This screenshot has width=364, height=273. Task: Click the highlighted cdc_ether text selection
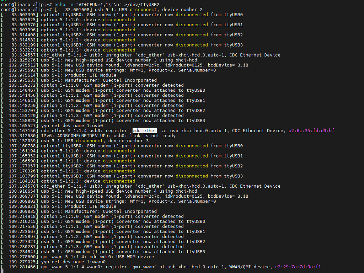(144, 130)
